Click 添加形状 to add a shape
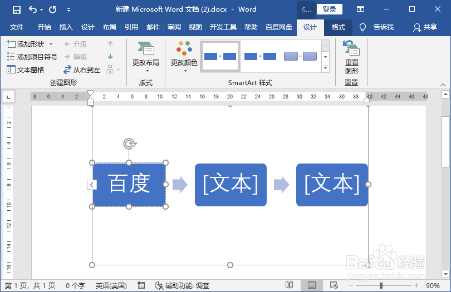 coord(25,44)
